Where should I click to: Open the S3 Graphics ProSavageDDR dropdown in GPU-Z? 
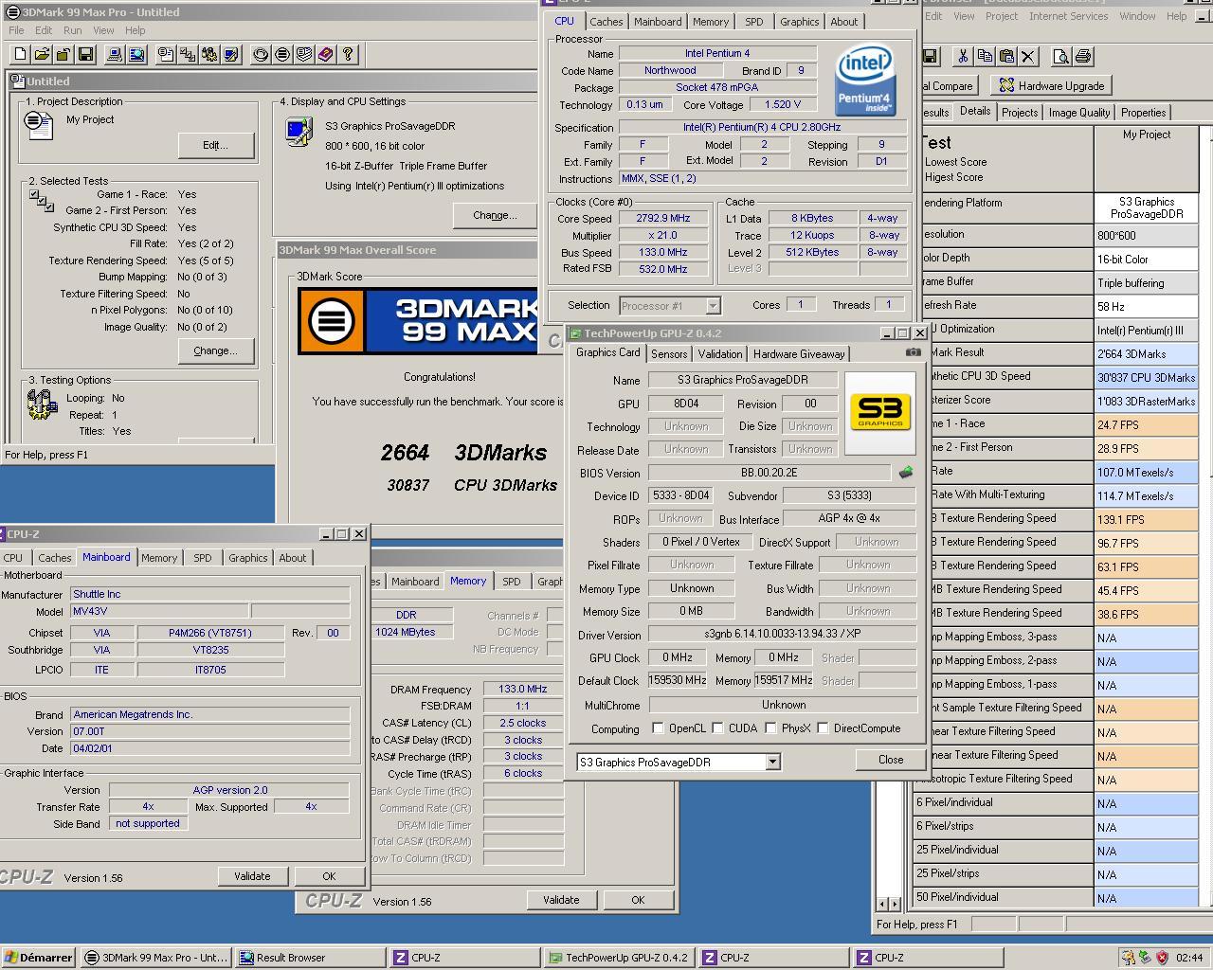(772, 763)
